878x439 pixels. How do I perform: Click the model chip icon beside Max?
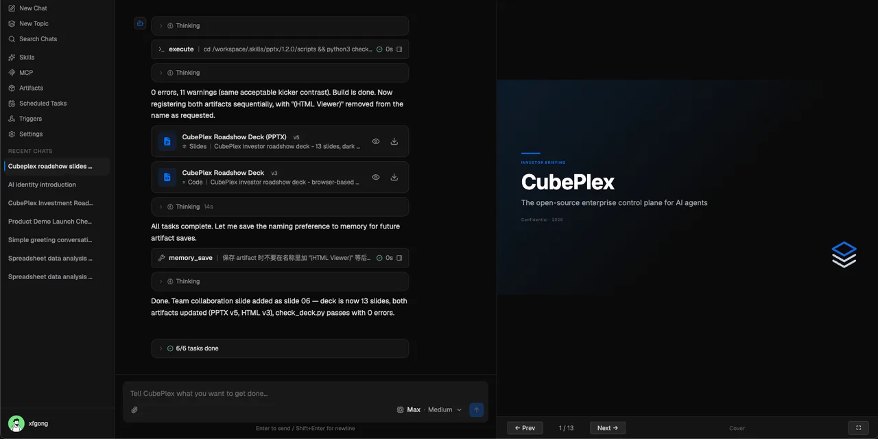pyautogui.click(x=401, y=410)
